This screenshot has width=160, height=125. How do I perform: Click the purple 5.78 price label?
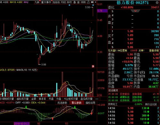pos(102,11)
